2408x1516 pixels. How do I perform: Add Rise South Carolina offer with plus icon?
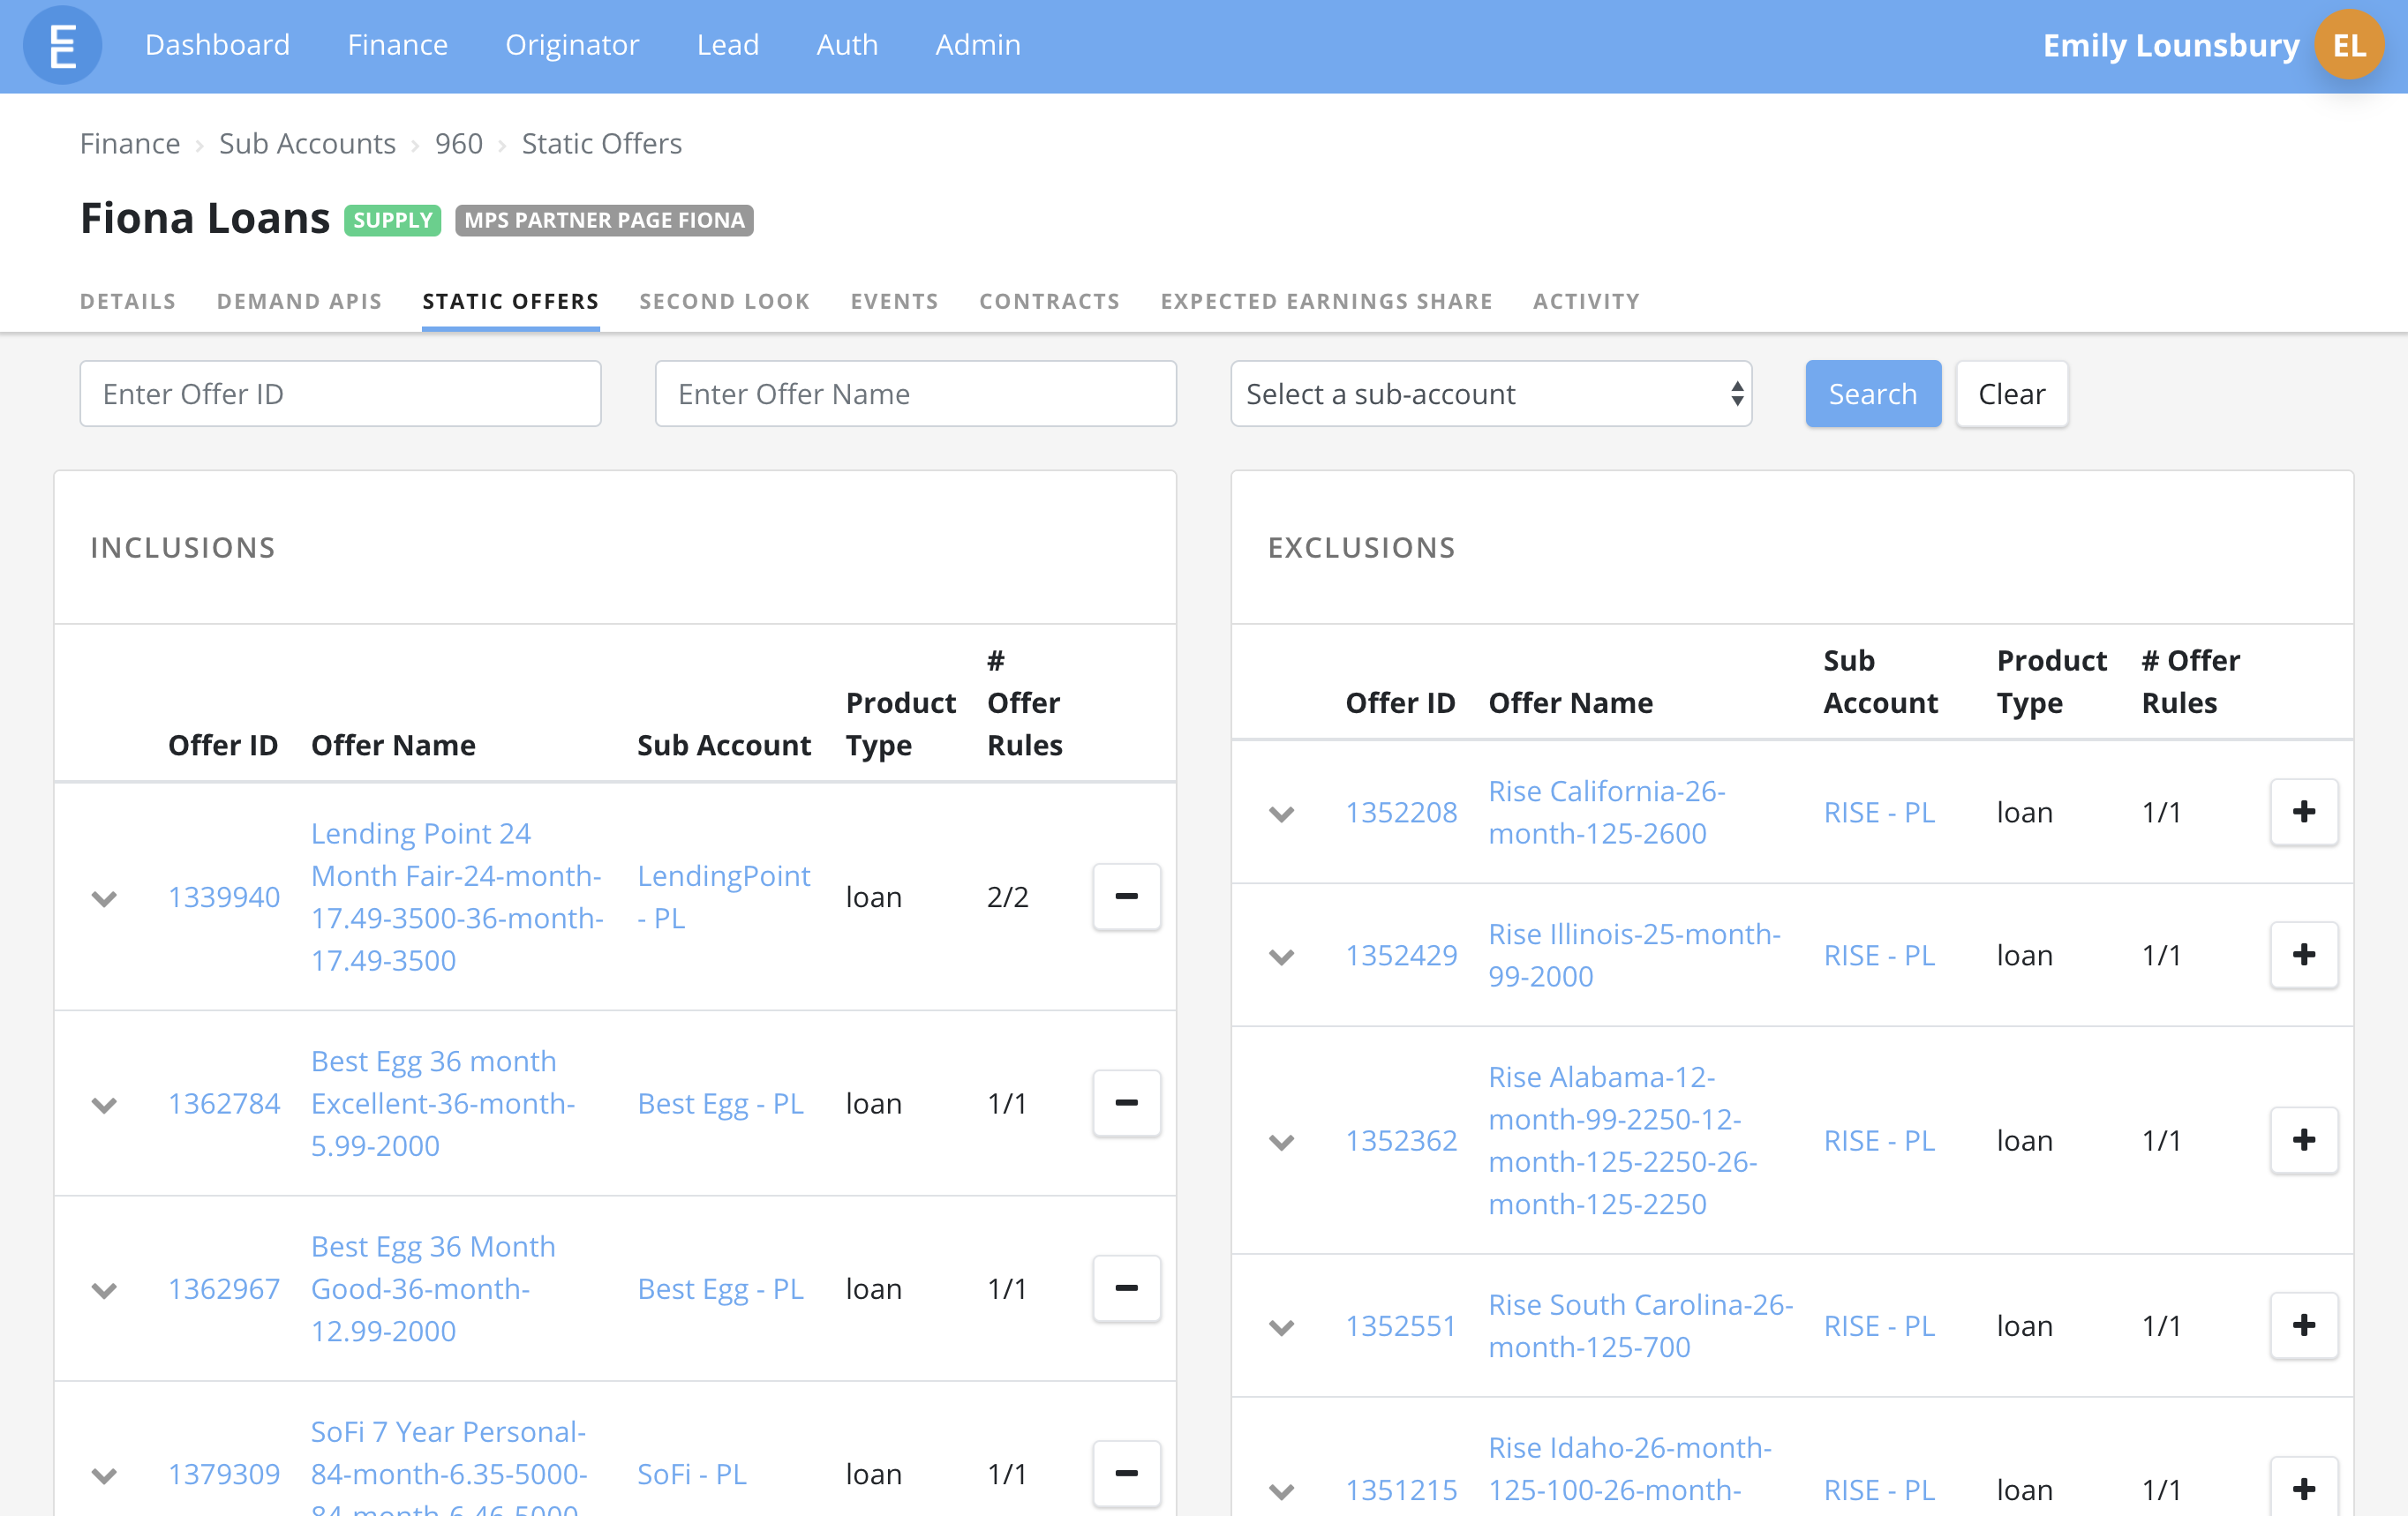pyautogui.click(x=2303, y=1325)
